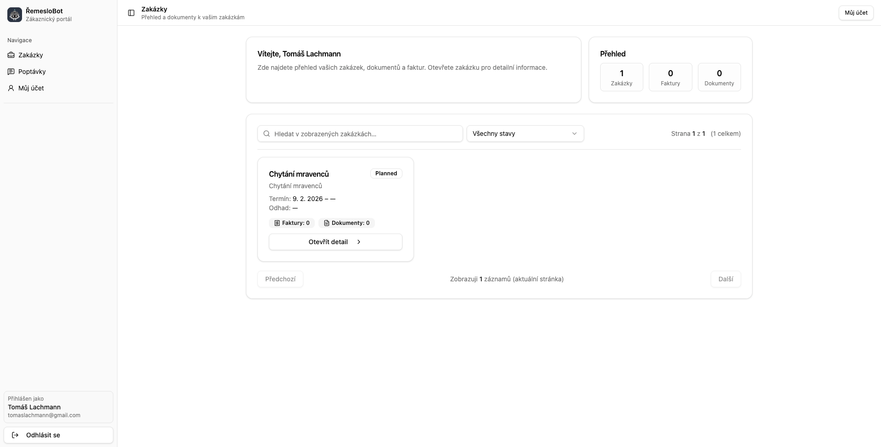Click the magnifier icon in search field

click(267, 134)
